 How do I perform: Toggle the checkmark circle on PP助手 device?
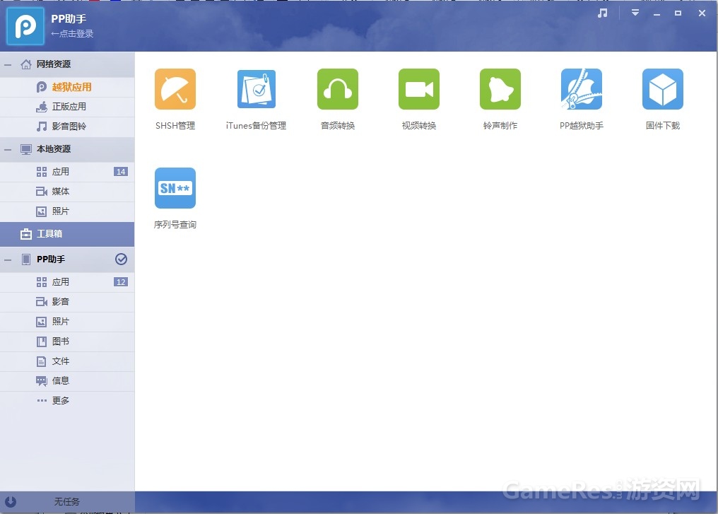(x=121, y=259)
